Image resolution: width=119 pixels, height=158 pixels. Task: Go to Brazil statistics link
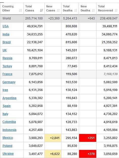click(7, 42)
